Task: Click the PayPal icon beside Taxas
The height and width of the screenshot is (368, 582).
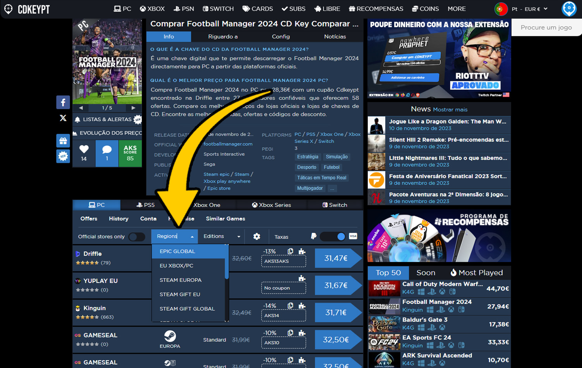Action: click(314, 236)
